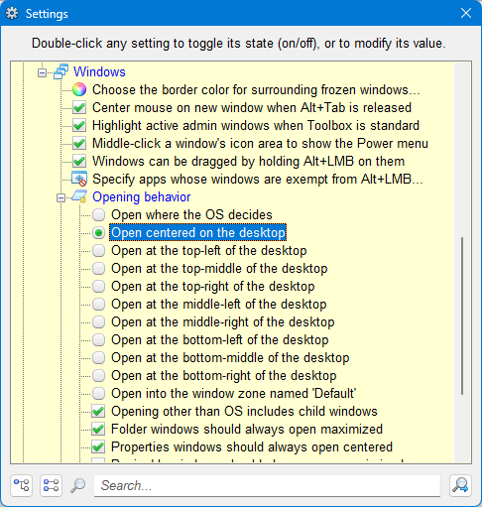The height and width of the screenshot is (507, 482).
Task: Click the expand tree button at bottom left
Action: click(x=21, y=485)
